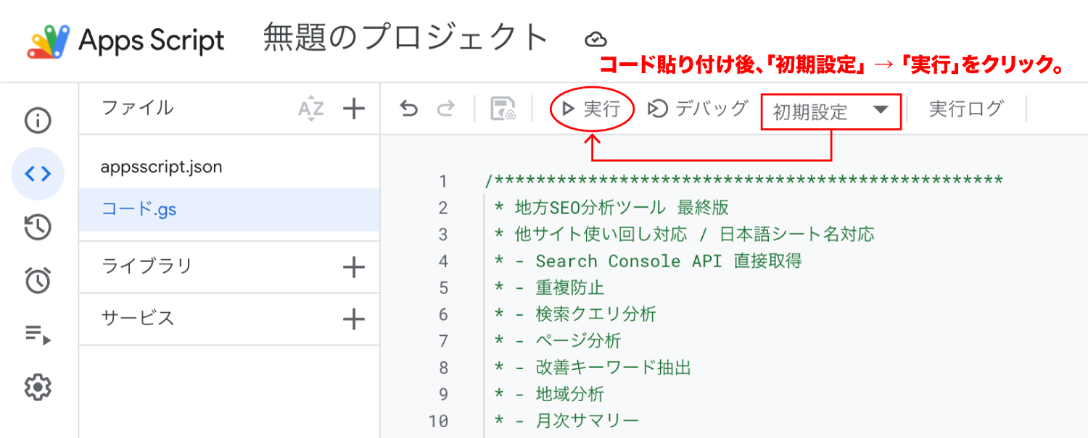
Task: Open project history clock icon
Action: pyautogui.click(x=38, y=227)
